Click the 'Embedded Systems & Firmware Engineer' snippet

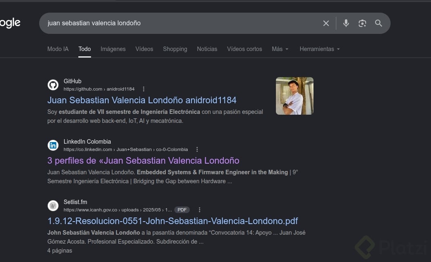click(212, 172)
